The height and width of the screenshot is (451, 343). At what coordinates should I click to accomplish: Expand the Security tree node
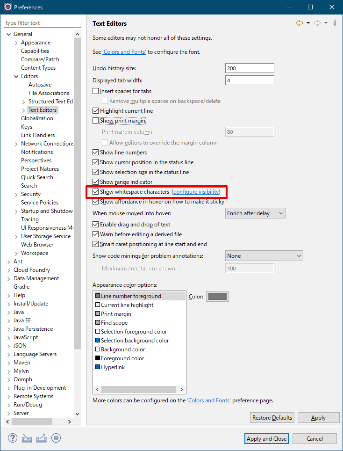(x=16, y=195)
